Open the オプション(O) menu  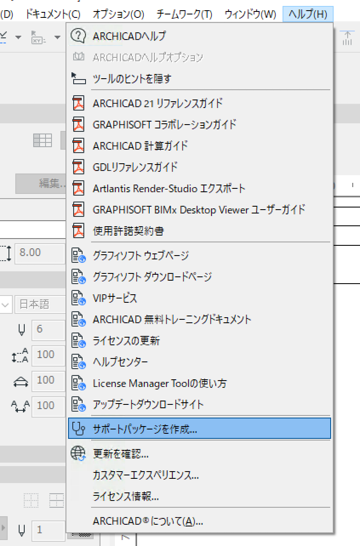click(x=118, y=14)
